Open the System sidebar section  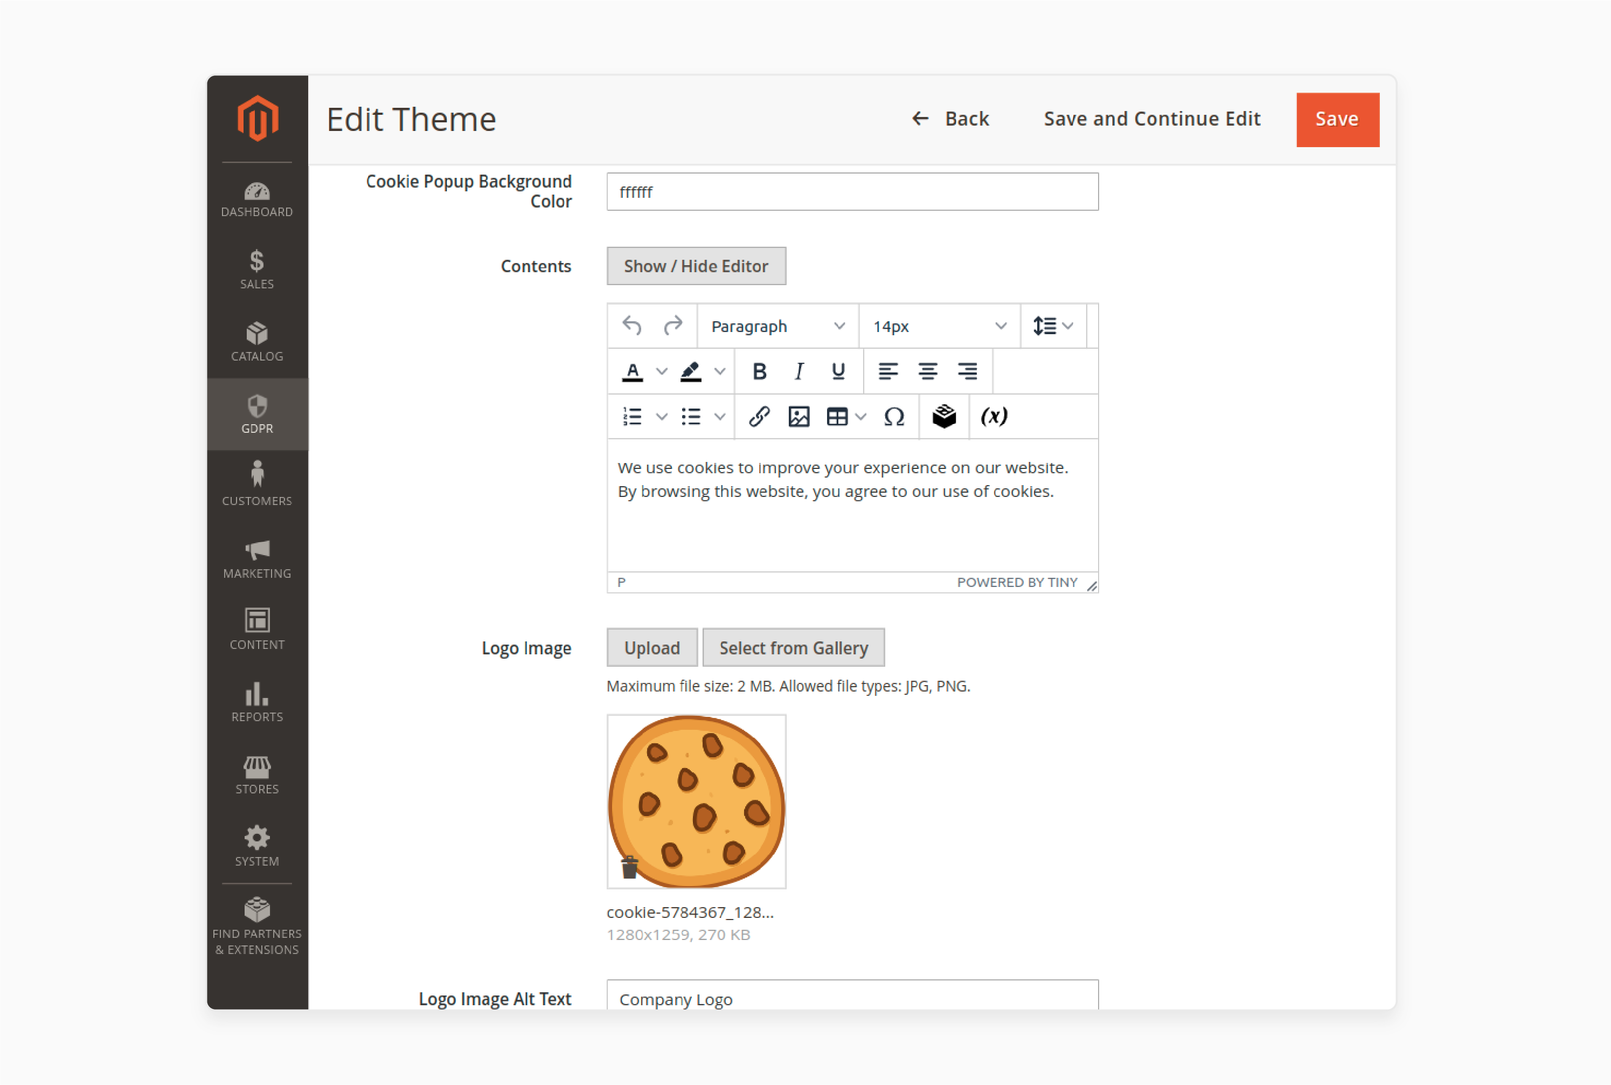258,846
